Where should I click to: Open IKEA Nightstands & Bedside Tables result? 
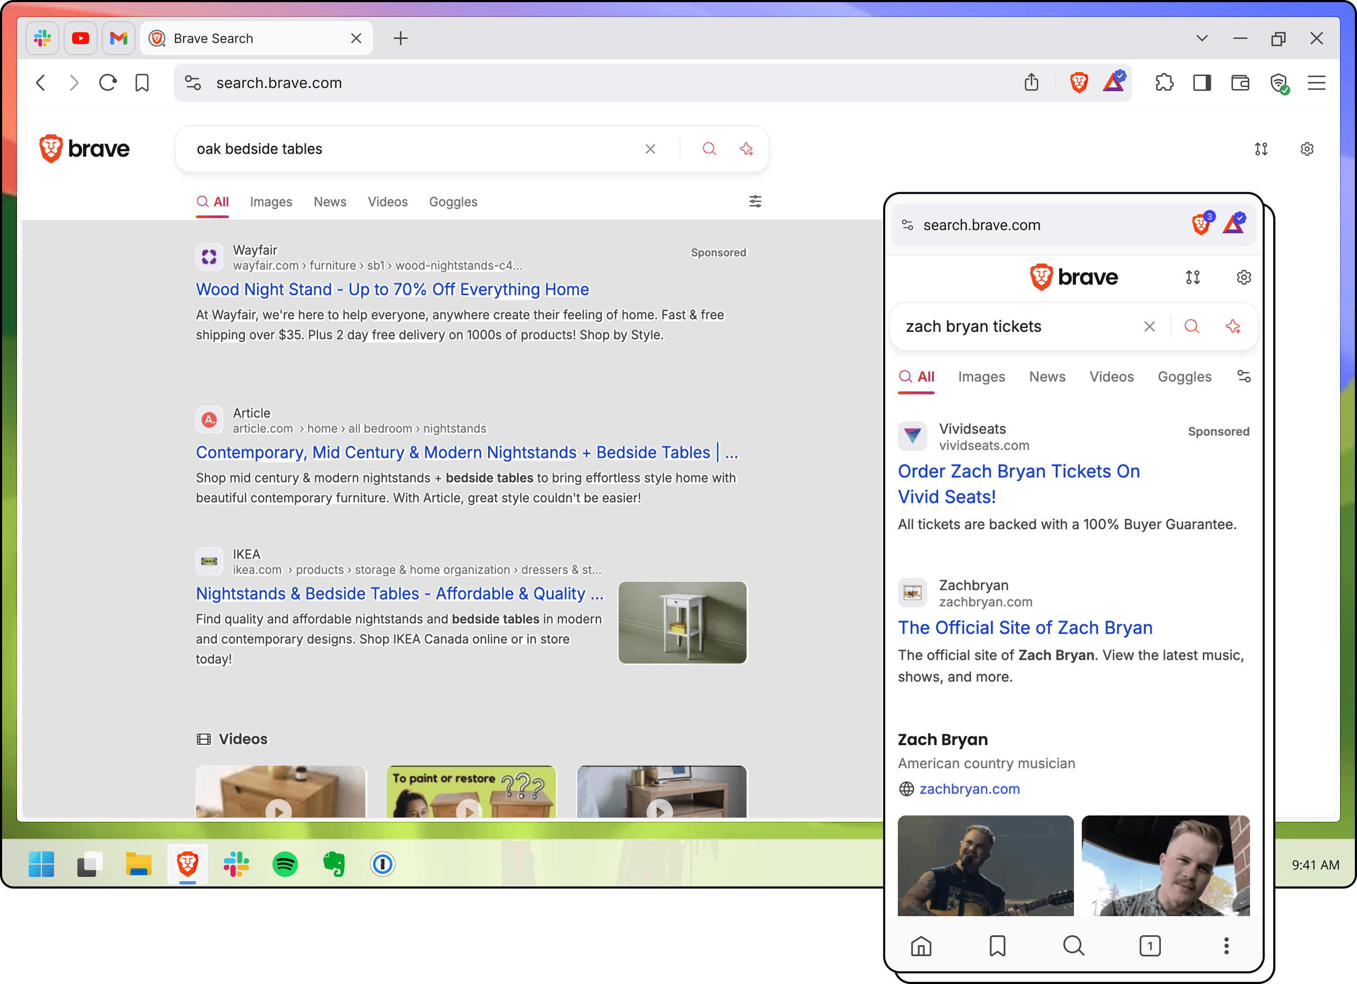[400, 594]
